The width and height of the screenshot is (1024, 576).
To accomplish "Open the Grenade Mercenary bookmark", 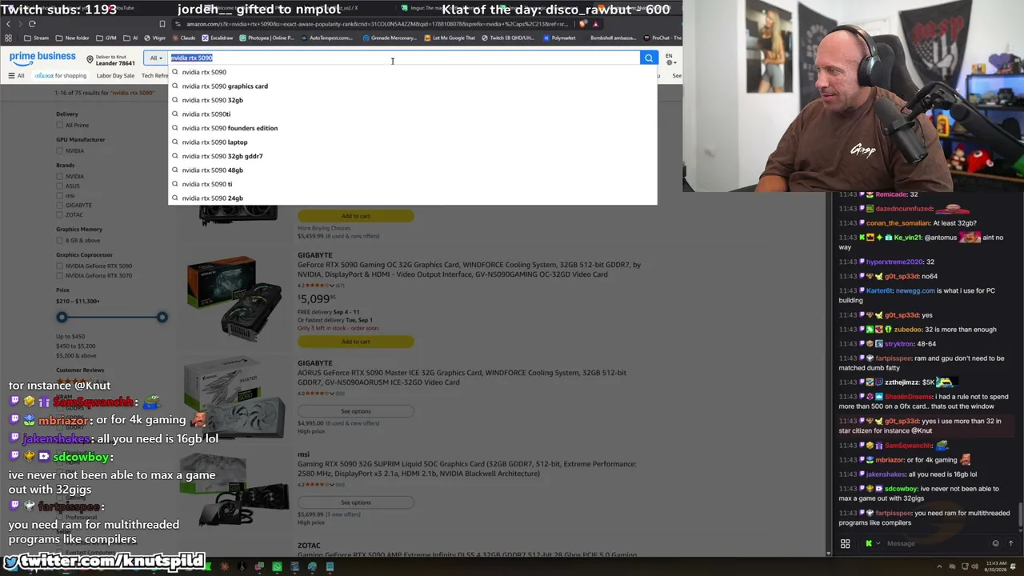I will tap(390, 38).
